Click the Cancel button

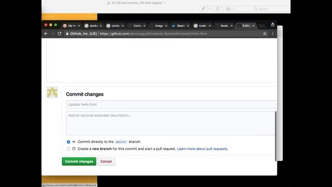(x=106, y=162)
